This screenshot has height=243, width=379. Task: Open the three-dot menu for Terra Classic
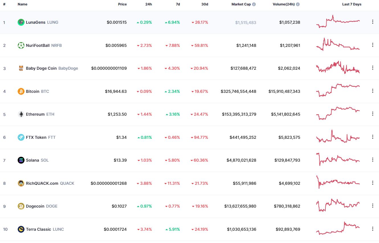(x=372, y=229)
